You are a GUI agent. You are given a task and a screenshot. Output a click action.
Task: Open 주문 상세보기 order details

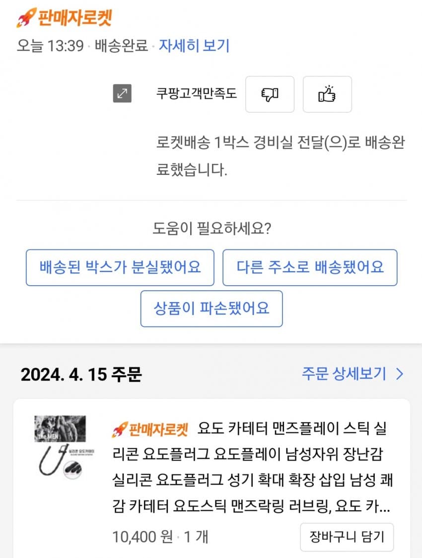pyautogui.click(x=344, y=374)
